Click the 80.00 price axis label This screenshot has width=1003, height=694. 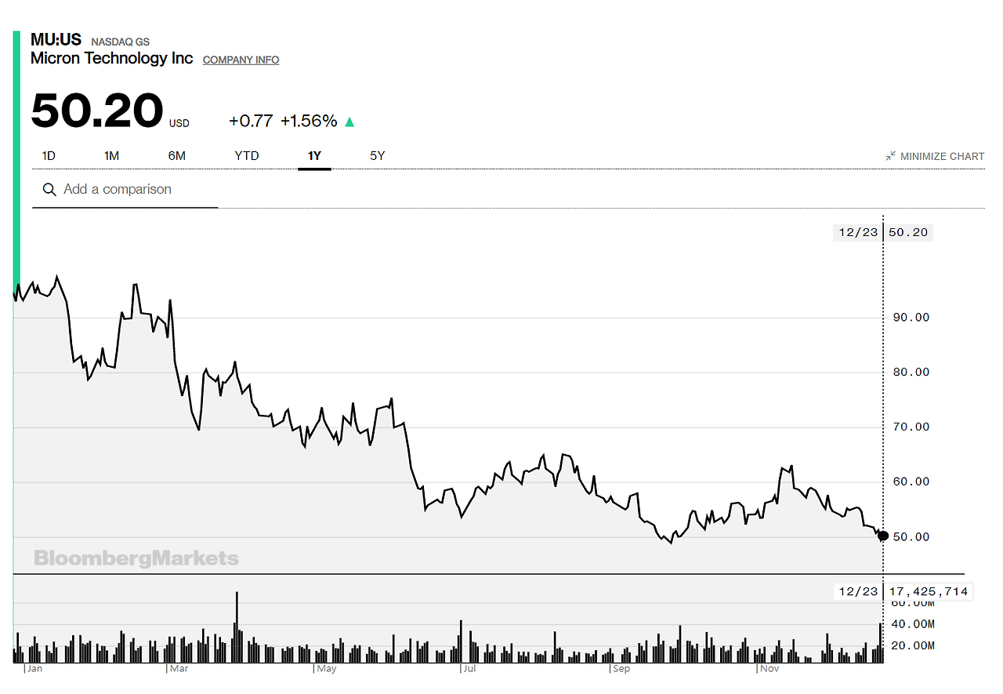pyautogui.click(x=911, y=372)
